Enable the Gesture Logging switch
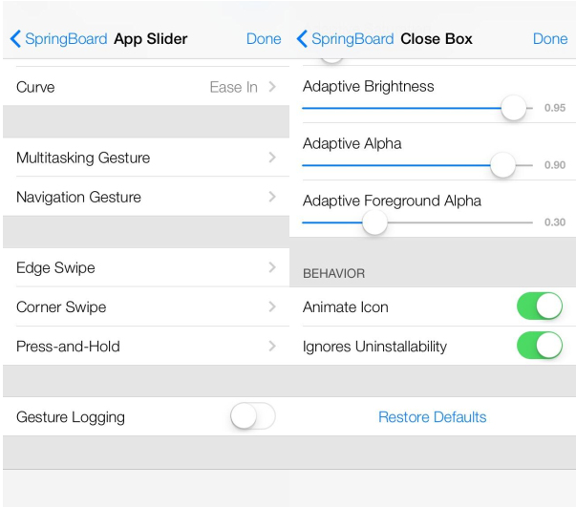 (x=253, y=417)
